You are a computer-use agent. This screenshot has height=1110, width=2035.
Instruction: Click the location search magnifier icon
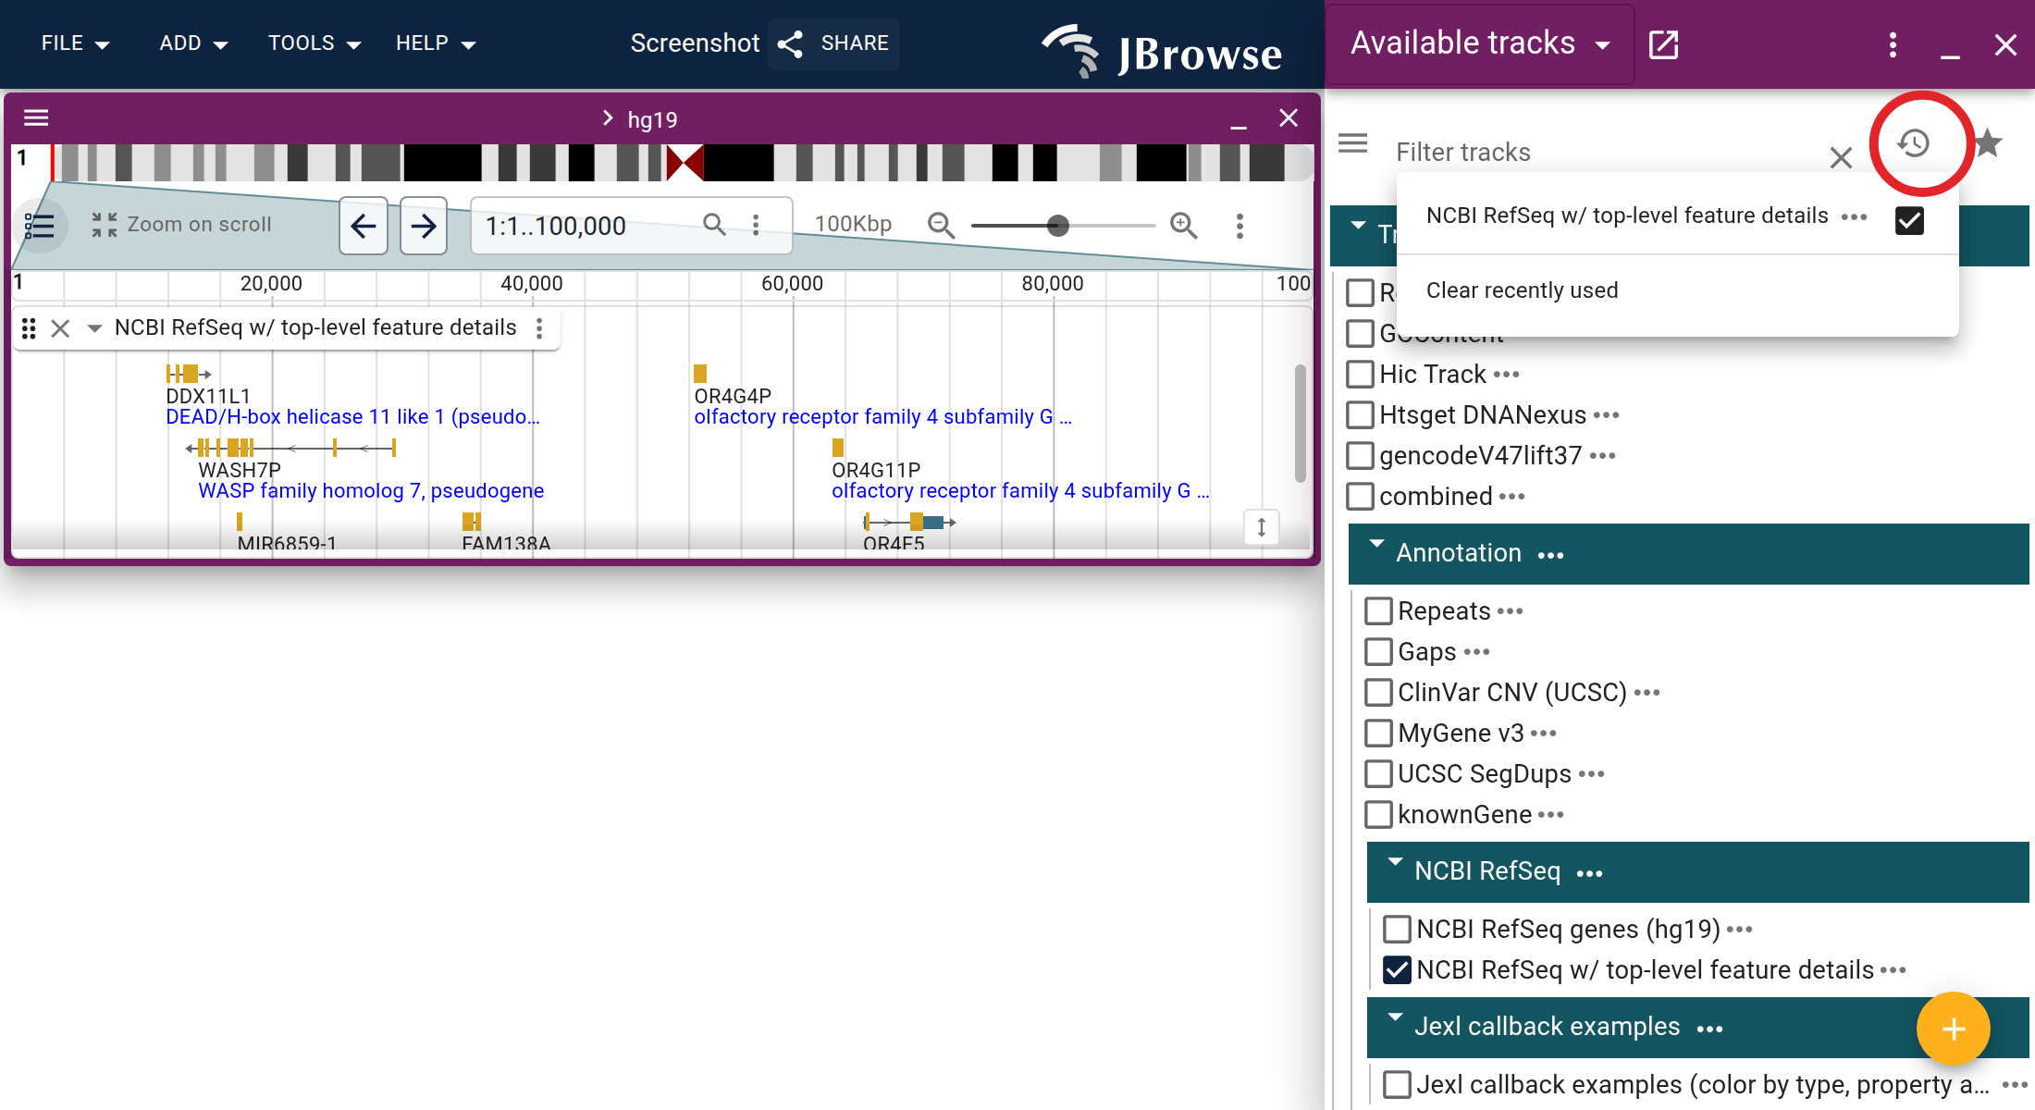point(714,225)
